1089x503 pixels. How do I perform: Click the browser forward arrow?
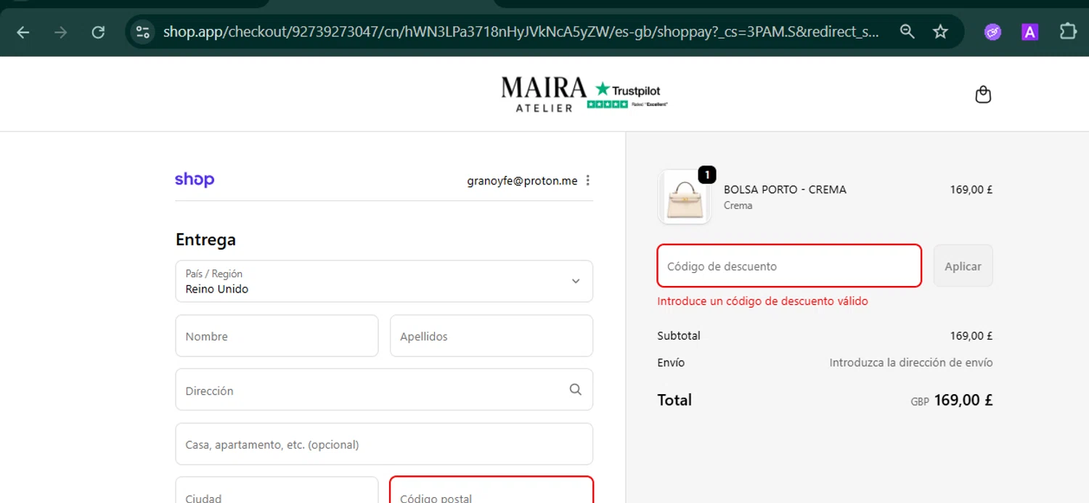(61, 32)
